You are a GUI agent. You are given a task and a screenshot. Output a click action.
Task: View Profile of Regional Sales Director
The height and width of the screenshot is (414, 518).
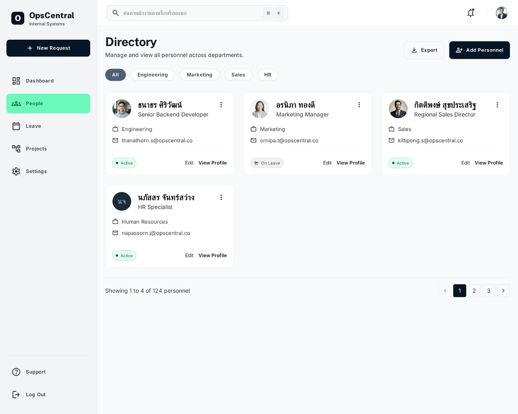[x=489, y=163]
